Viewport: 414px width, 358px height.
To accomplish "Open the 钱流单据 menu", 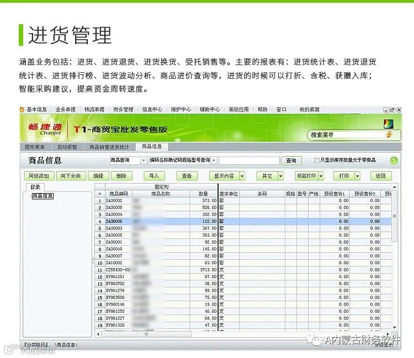I will tap(94, 109).
